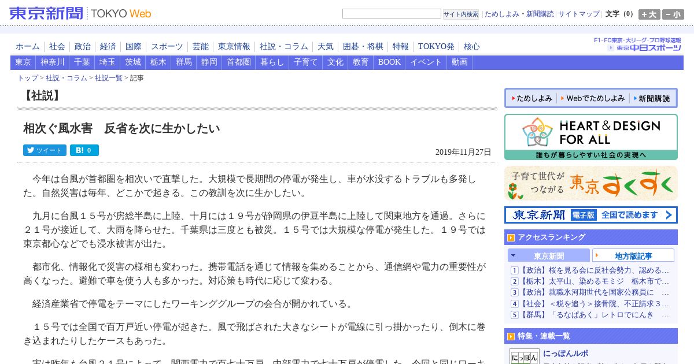Select 文化 in the blue bar
Viewport: 694px width, 364px height.
pyautogui.click(x=335, y=62)
